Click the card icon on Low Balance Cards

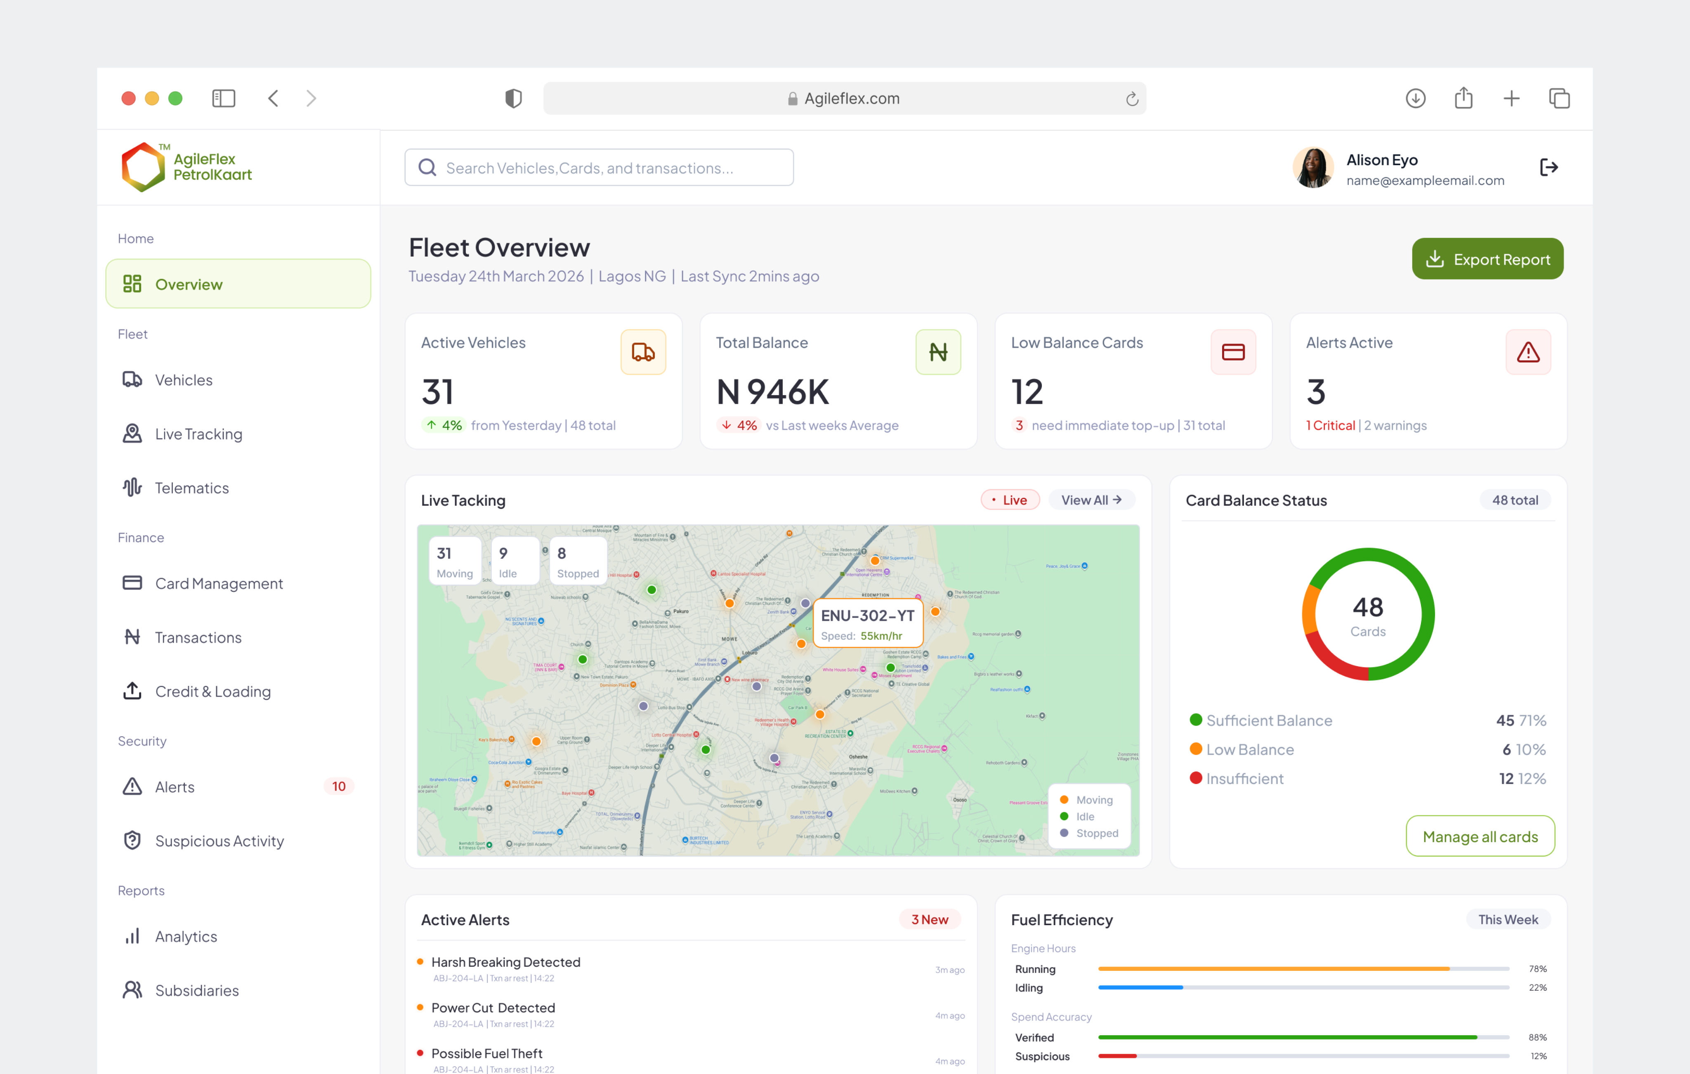click(1233, 351)
